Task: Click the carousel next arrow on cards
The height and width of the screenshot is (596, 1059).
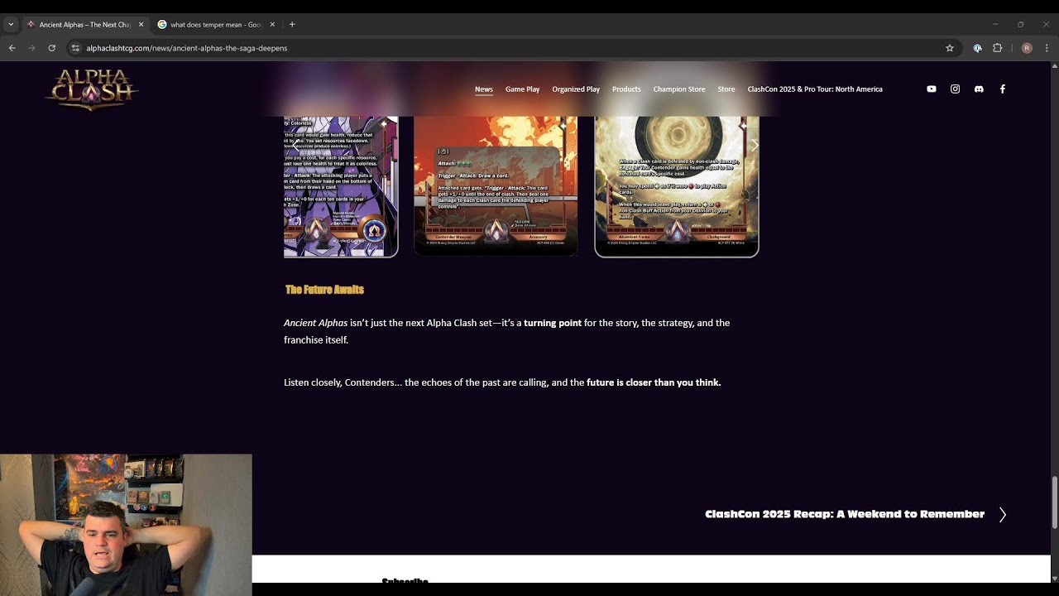Action: pos(754,146)
